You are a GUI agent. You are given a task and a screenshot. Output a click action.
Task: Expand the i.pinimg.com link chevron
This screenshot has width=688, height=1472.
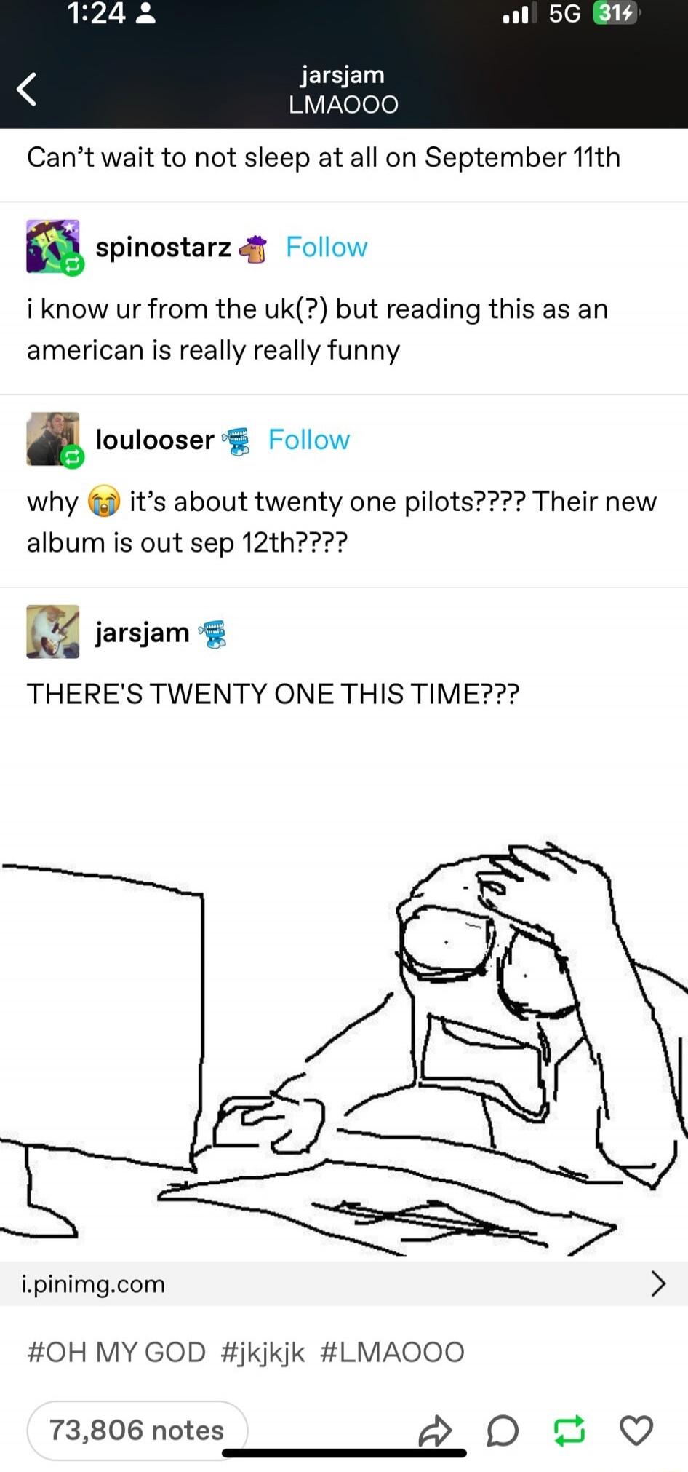coord(658,1283)
